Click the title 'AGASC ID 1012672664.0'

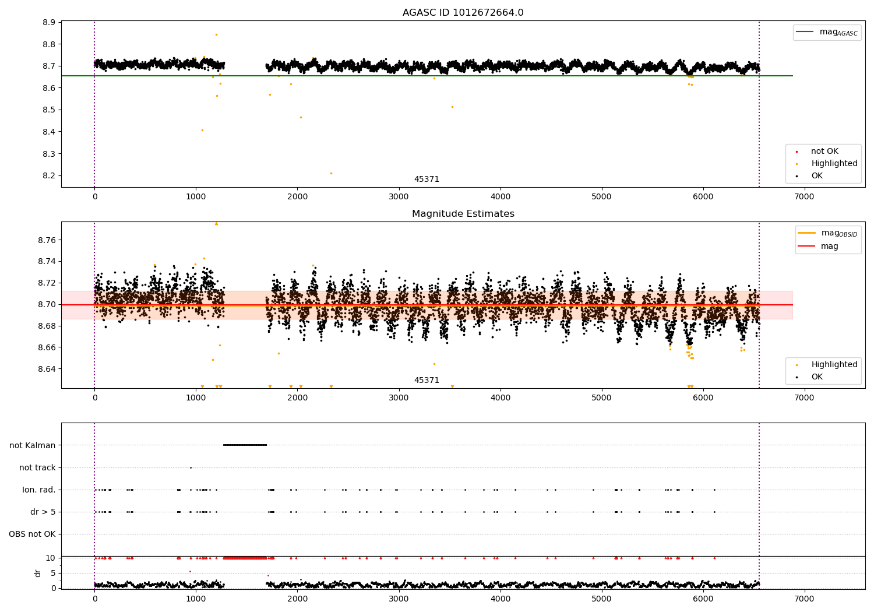pyautogui.click(x=463, y=13)
